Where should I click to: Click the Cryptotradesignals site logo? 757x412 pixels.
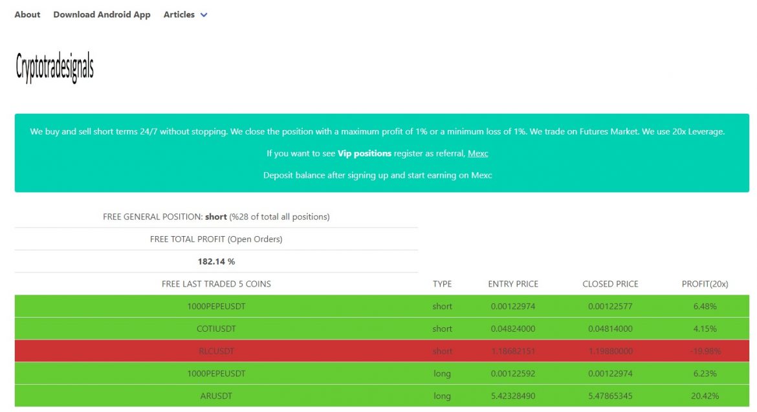tap(55, 68)
